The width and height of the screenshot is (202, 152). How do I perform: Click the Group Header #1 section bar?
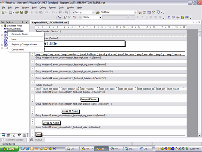108,58
